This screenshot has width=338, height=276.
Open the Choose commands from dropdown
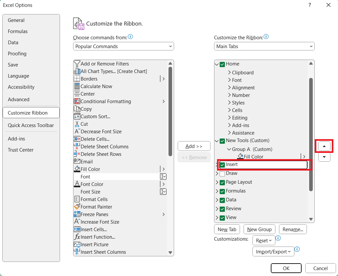(124, 46)
